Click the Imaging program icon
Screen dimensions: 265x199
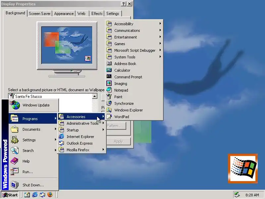[109, 83]
